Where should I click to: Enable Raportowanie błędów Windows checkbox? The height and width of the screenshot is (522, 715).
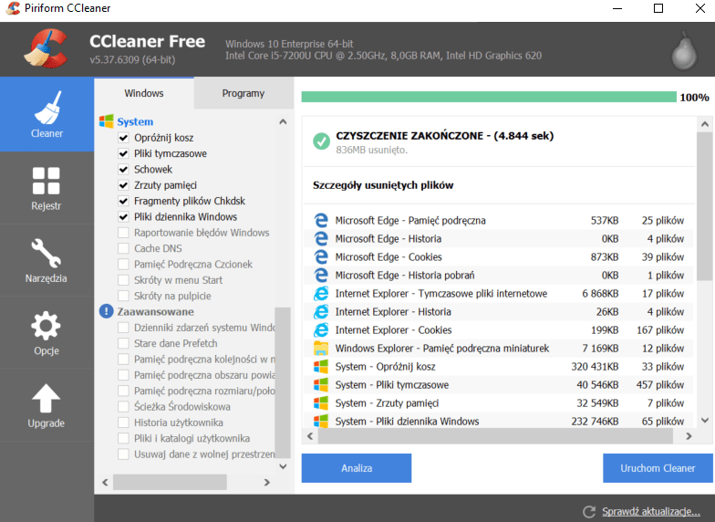tap(123, 232)
